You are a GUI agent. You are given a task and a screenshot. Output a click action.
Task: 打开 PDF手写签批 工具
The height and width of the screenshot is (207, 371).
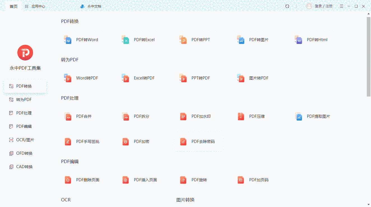[x=83, y=142]
